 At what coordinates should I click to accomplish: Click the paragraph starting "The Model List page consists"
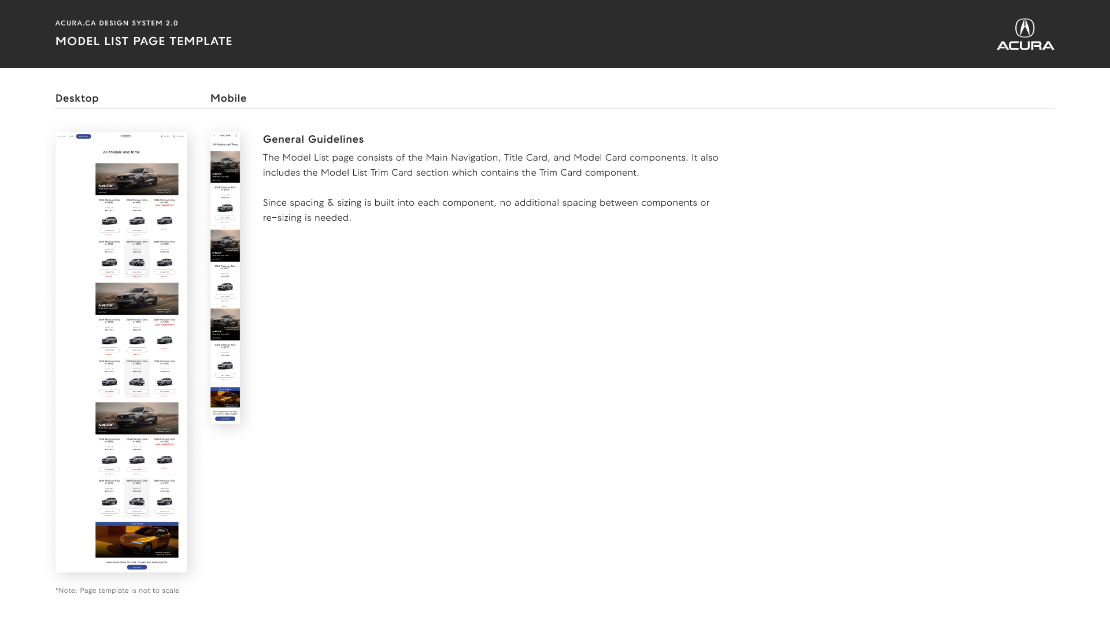[x=491, y=165]
